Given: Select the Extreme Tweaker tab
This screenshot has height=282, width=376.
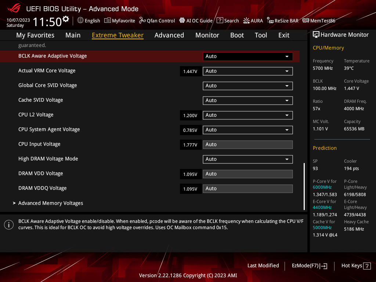Looking at the screenshot, I should tap(118, 35).
